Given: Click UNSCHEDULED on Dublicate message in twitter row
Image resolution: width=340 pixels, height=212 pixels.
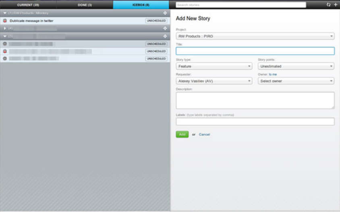Looking at the screenshot, I should (156, 21).
